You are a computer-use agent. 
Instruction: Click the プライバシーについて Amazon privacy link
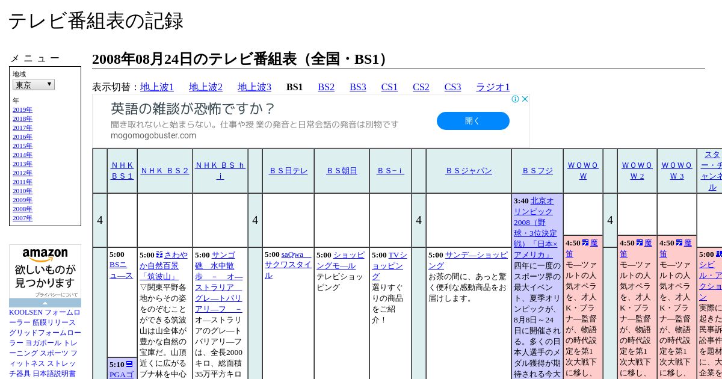tap(57, 295)
